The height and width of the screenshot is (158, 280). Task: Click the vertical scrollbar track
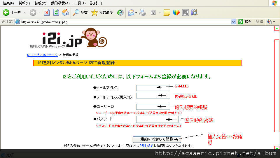[277, 86]
